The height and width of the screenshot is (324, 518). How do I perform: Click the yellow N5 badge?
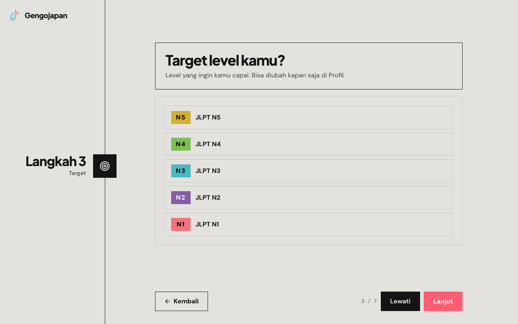[x=181, y=117]
